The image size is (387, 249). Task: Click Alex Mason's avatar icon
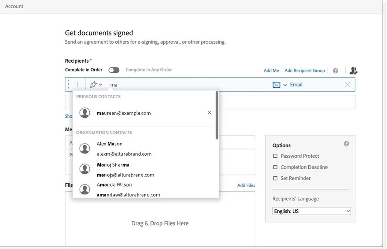85,149
